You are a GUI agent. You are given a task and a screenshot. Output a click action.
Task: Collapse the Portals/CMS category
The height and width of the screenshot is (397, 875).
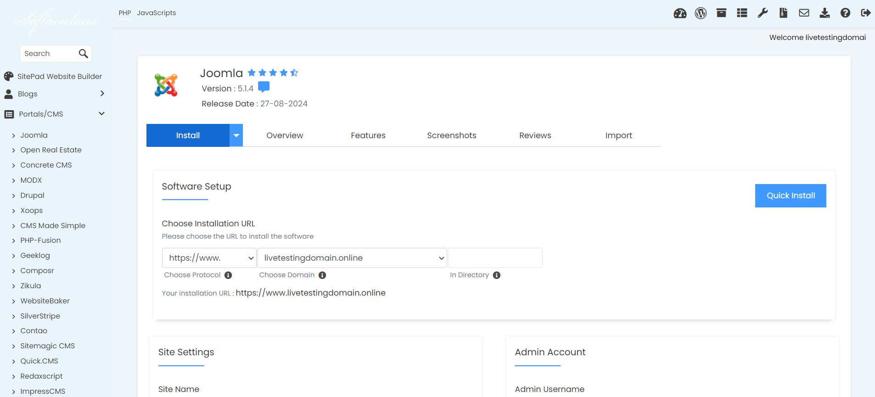click(55, 114)
